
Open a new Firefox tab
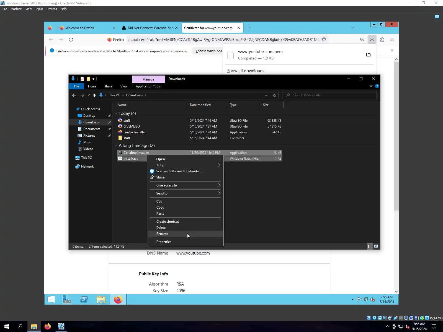tap(249, 28)
